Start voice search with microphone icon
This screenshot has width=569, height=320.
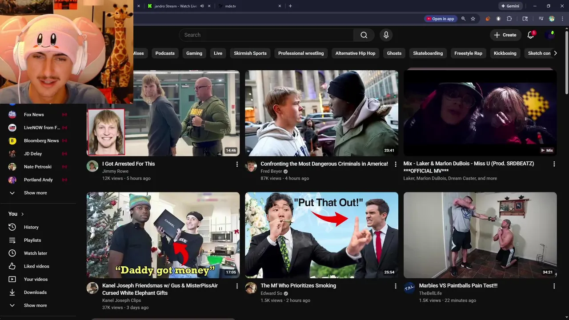pyautogui.click(x=386, y=35)
